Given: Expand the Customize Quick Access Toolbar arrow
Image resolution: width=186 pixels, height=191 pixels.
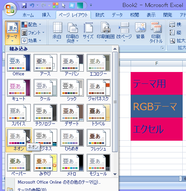Looking at the screenshot, I should pyautogui.click(x=91, y=5).
